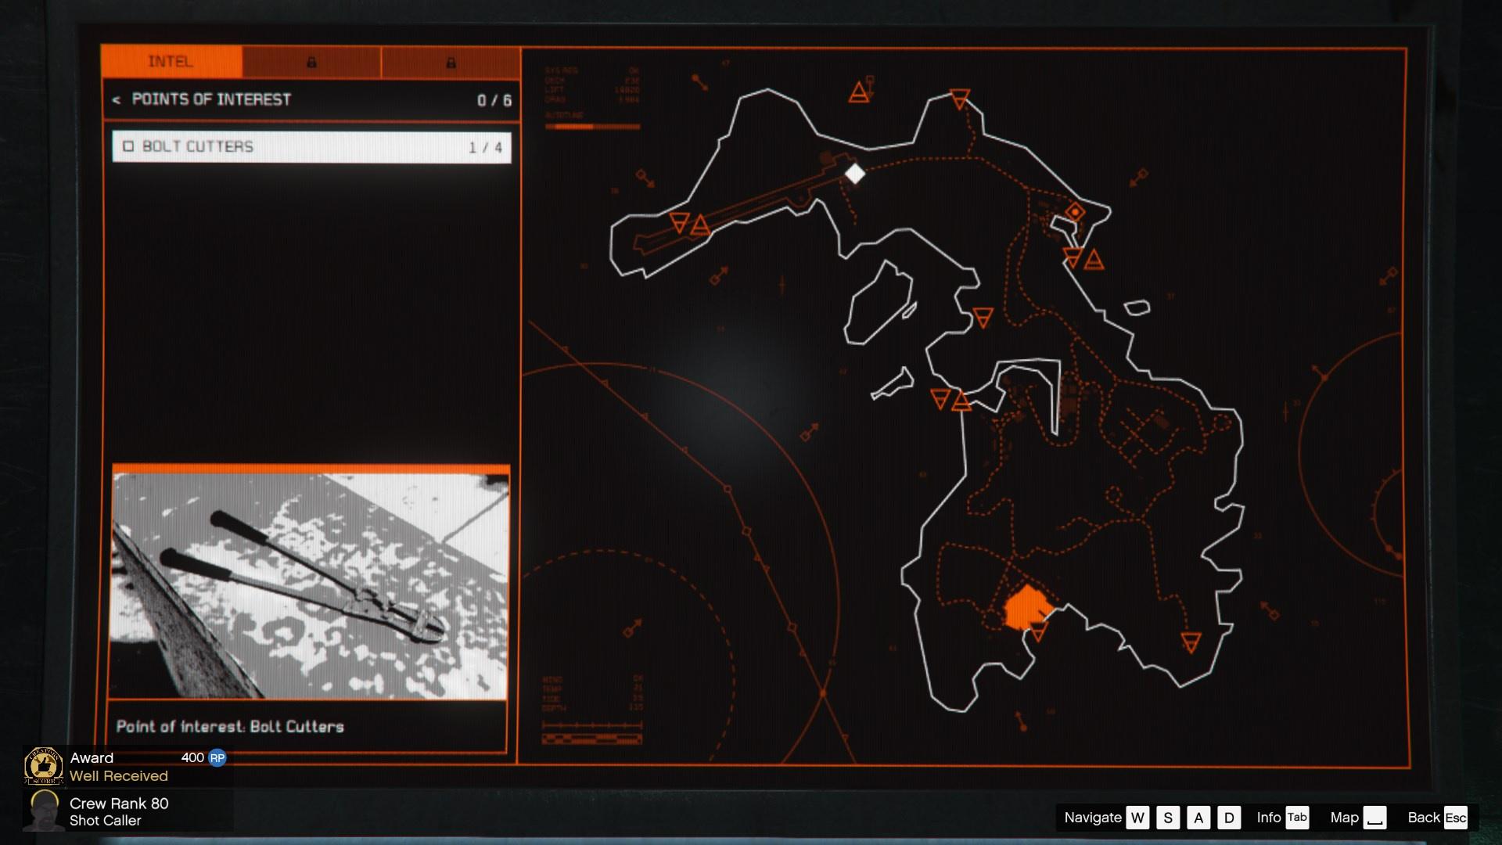Select the first locked tab after INTEL
The width and height of the screenshot is (1502, 845).
tap(311, 63)
